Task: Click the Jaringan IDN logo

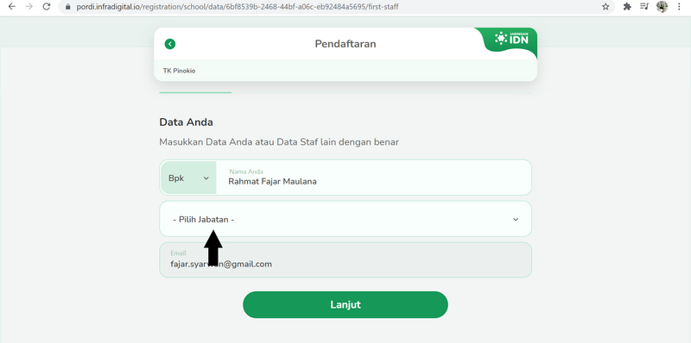Action: 511,38
